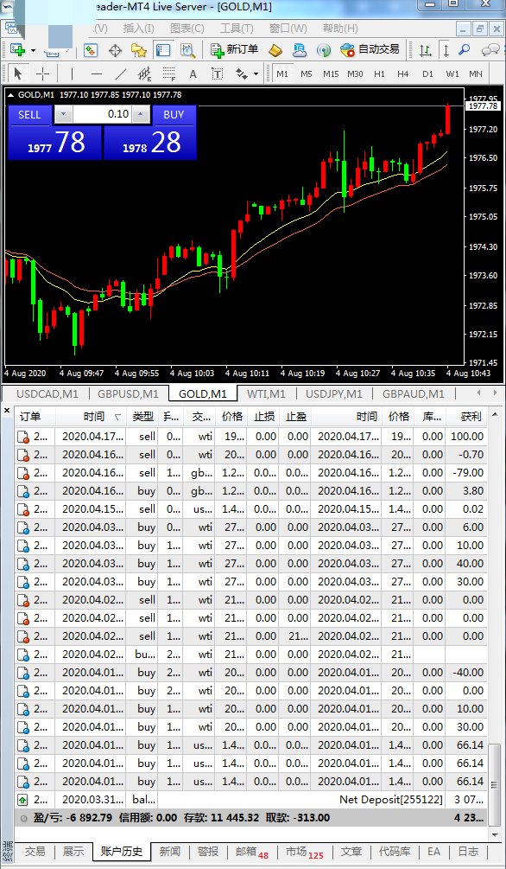Click the 新订单 new order button

(234, 50)
